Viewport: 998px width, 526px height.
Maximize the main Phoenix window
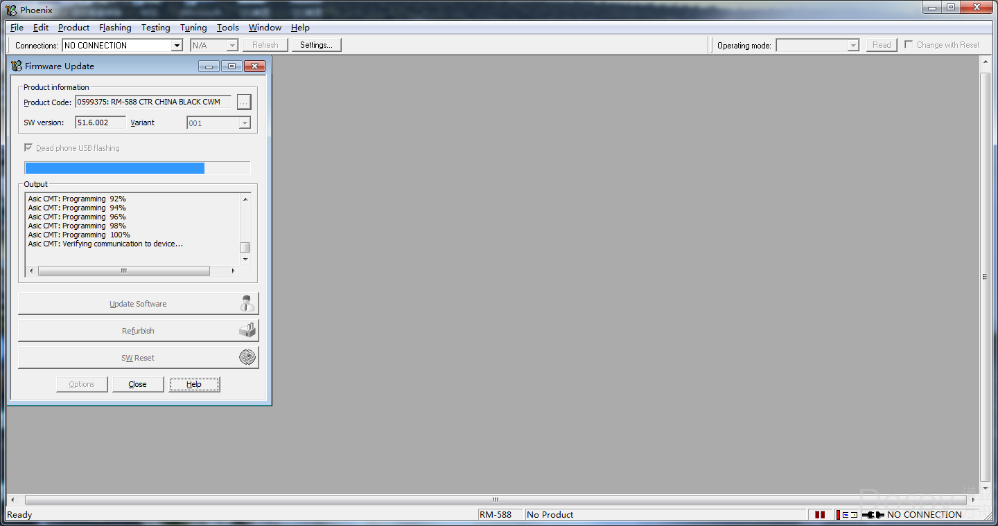[951, 7]
